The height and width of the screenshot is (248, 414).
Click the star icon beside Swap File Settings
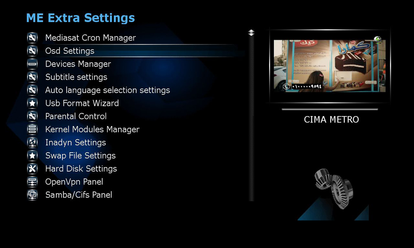click(32, 155)
